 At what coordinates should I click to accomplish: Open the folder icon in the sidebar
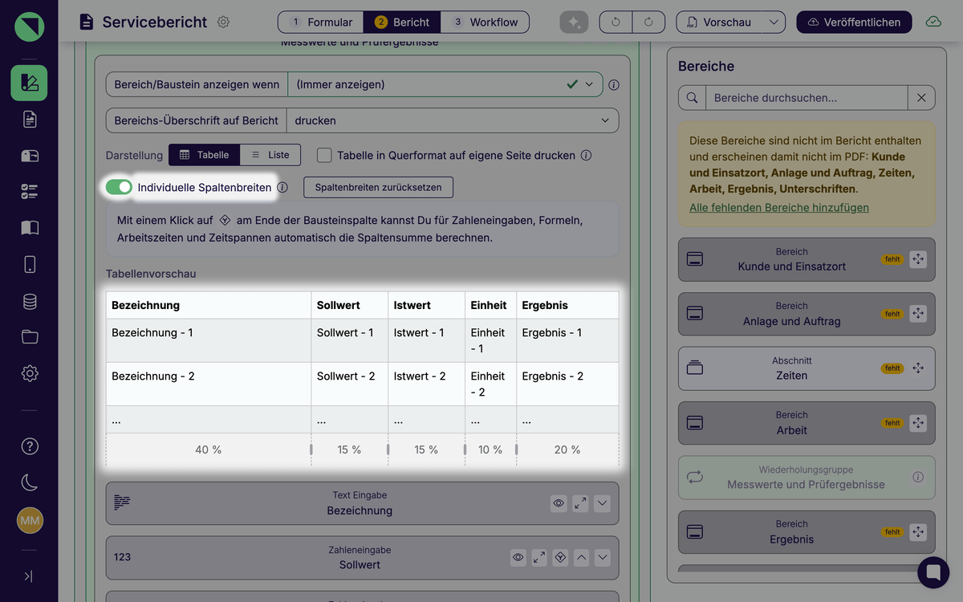(30, 337)
